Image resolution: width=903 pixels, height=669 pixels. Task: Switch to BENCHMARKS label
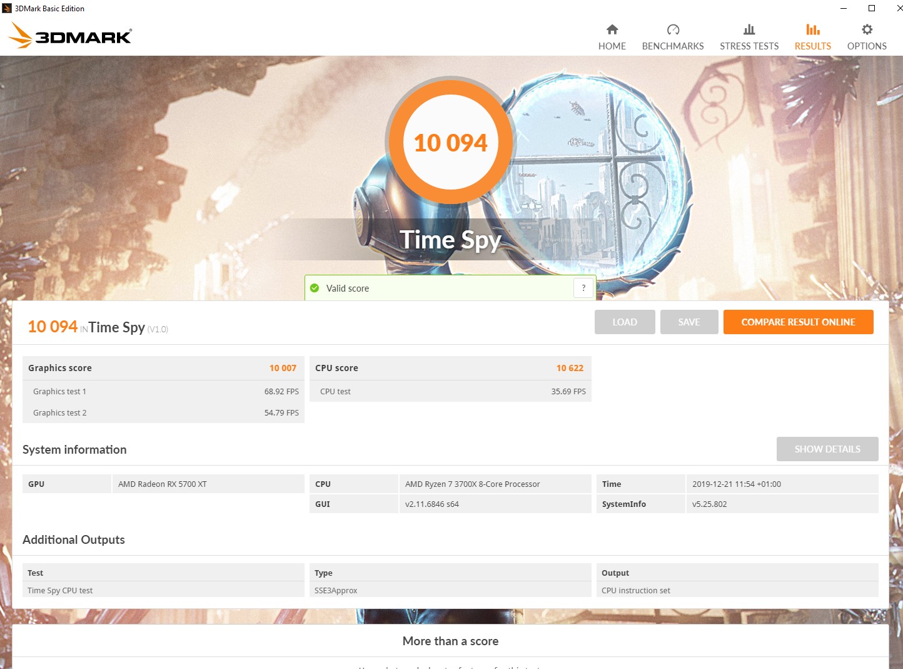[673, 46]
